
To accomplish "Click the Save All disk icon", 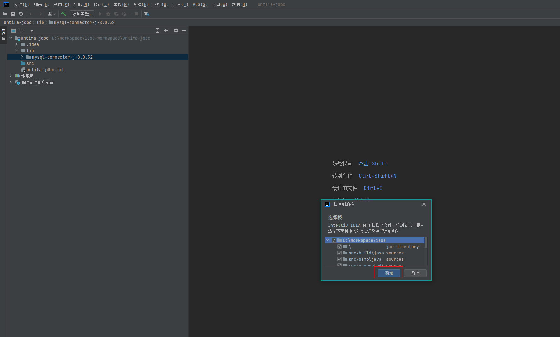I will (x=13, y=14).
